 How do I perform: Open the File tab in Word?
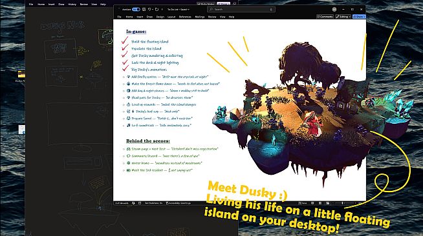[119, 17]
